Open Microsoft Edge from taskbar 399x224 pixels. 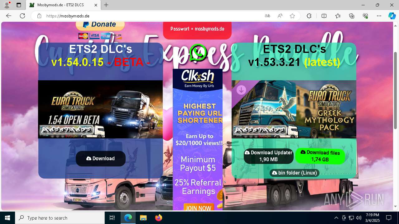pos(128,218)
